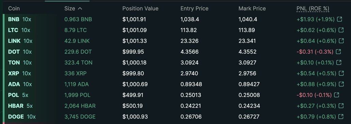Open share icon for DOGE PNL
This screenshot has width=351, height=124.
point(341,117)
